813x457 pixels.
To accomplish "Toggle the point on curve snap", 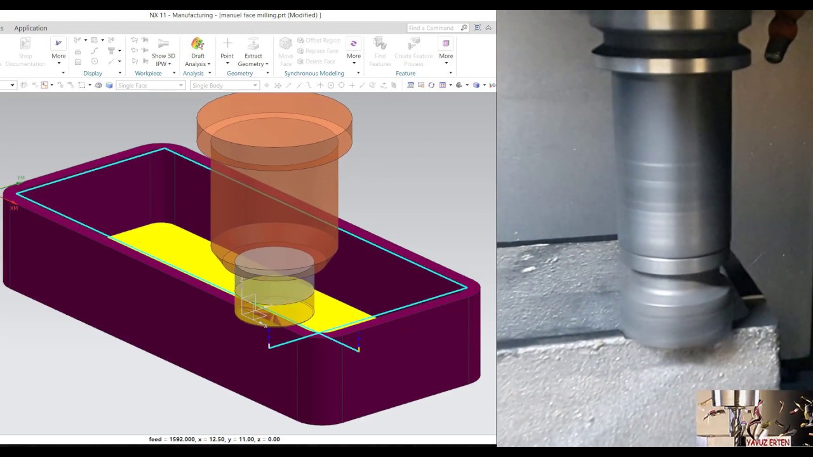I will (x=362, y=85).
